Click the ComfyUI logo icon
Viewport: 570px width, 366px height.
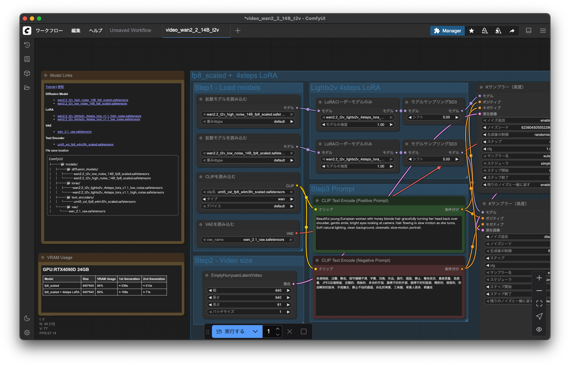click(27, 31)
